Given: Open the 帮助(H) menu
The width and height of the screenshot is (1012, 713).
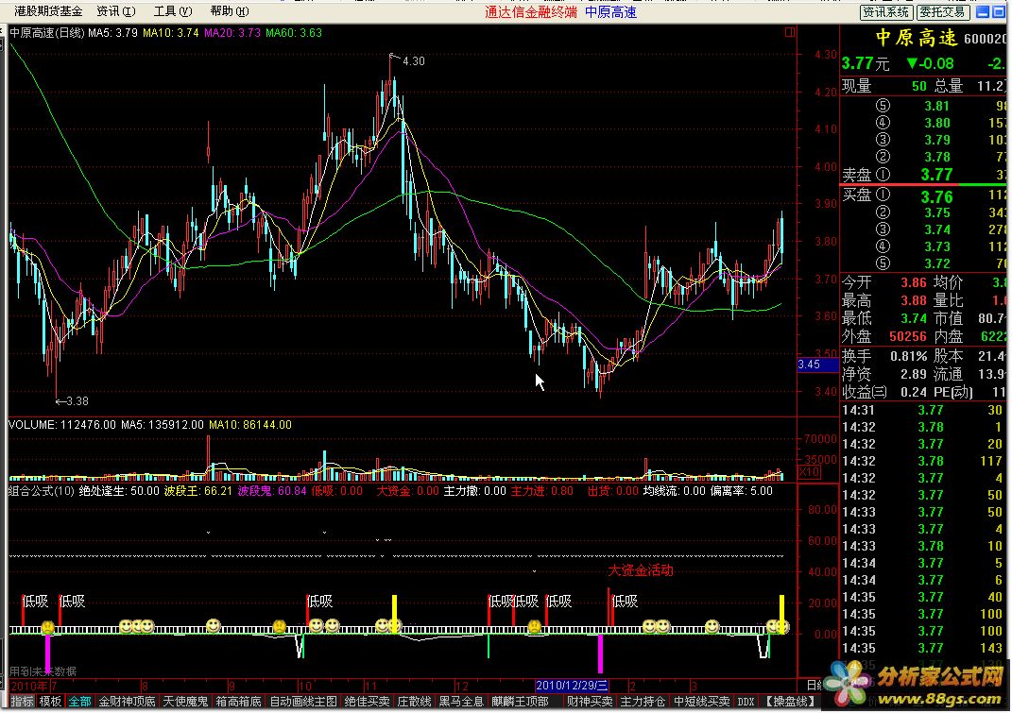Looking at the screenshot, I should coord(229,11).
